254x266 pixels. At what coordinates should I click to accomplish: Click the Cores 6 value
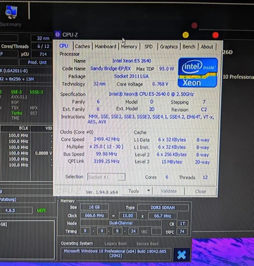click(167, 177)
